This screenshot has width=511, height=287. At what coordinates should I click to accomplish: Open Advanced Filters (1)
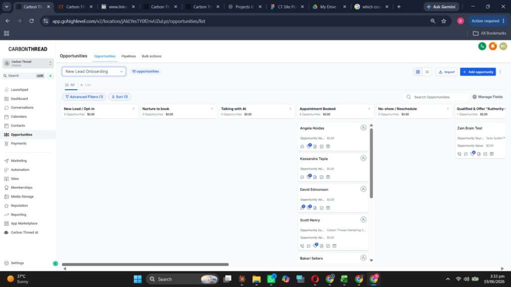point(84,97)
